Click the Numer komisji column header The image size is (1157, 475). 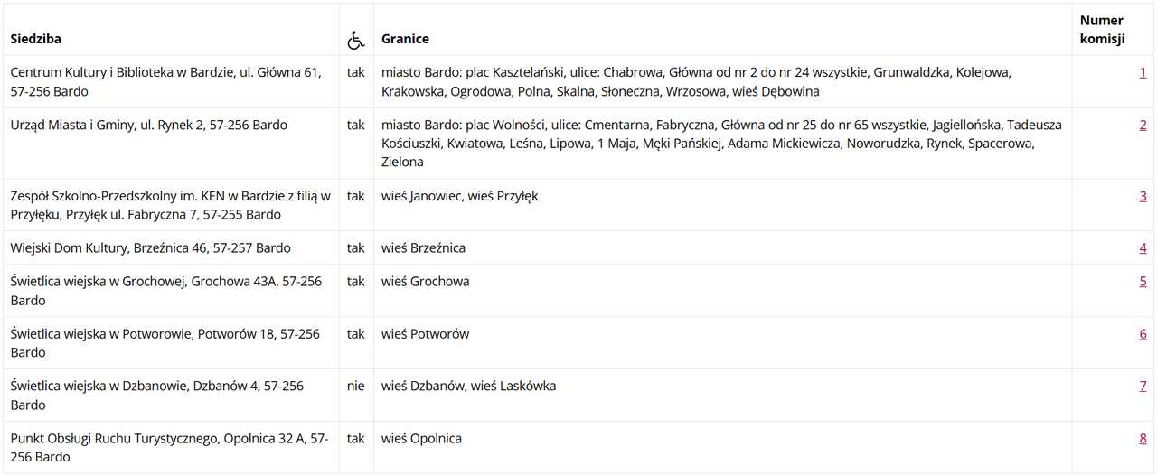1102,29
